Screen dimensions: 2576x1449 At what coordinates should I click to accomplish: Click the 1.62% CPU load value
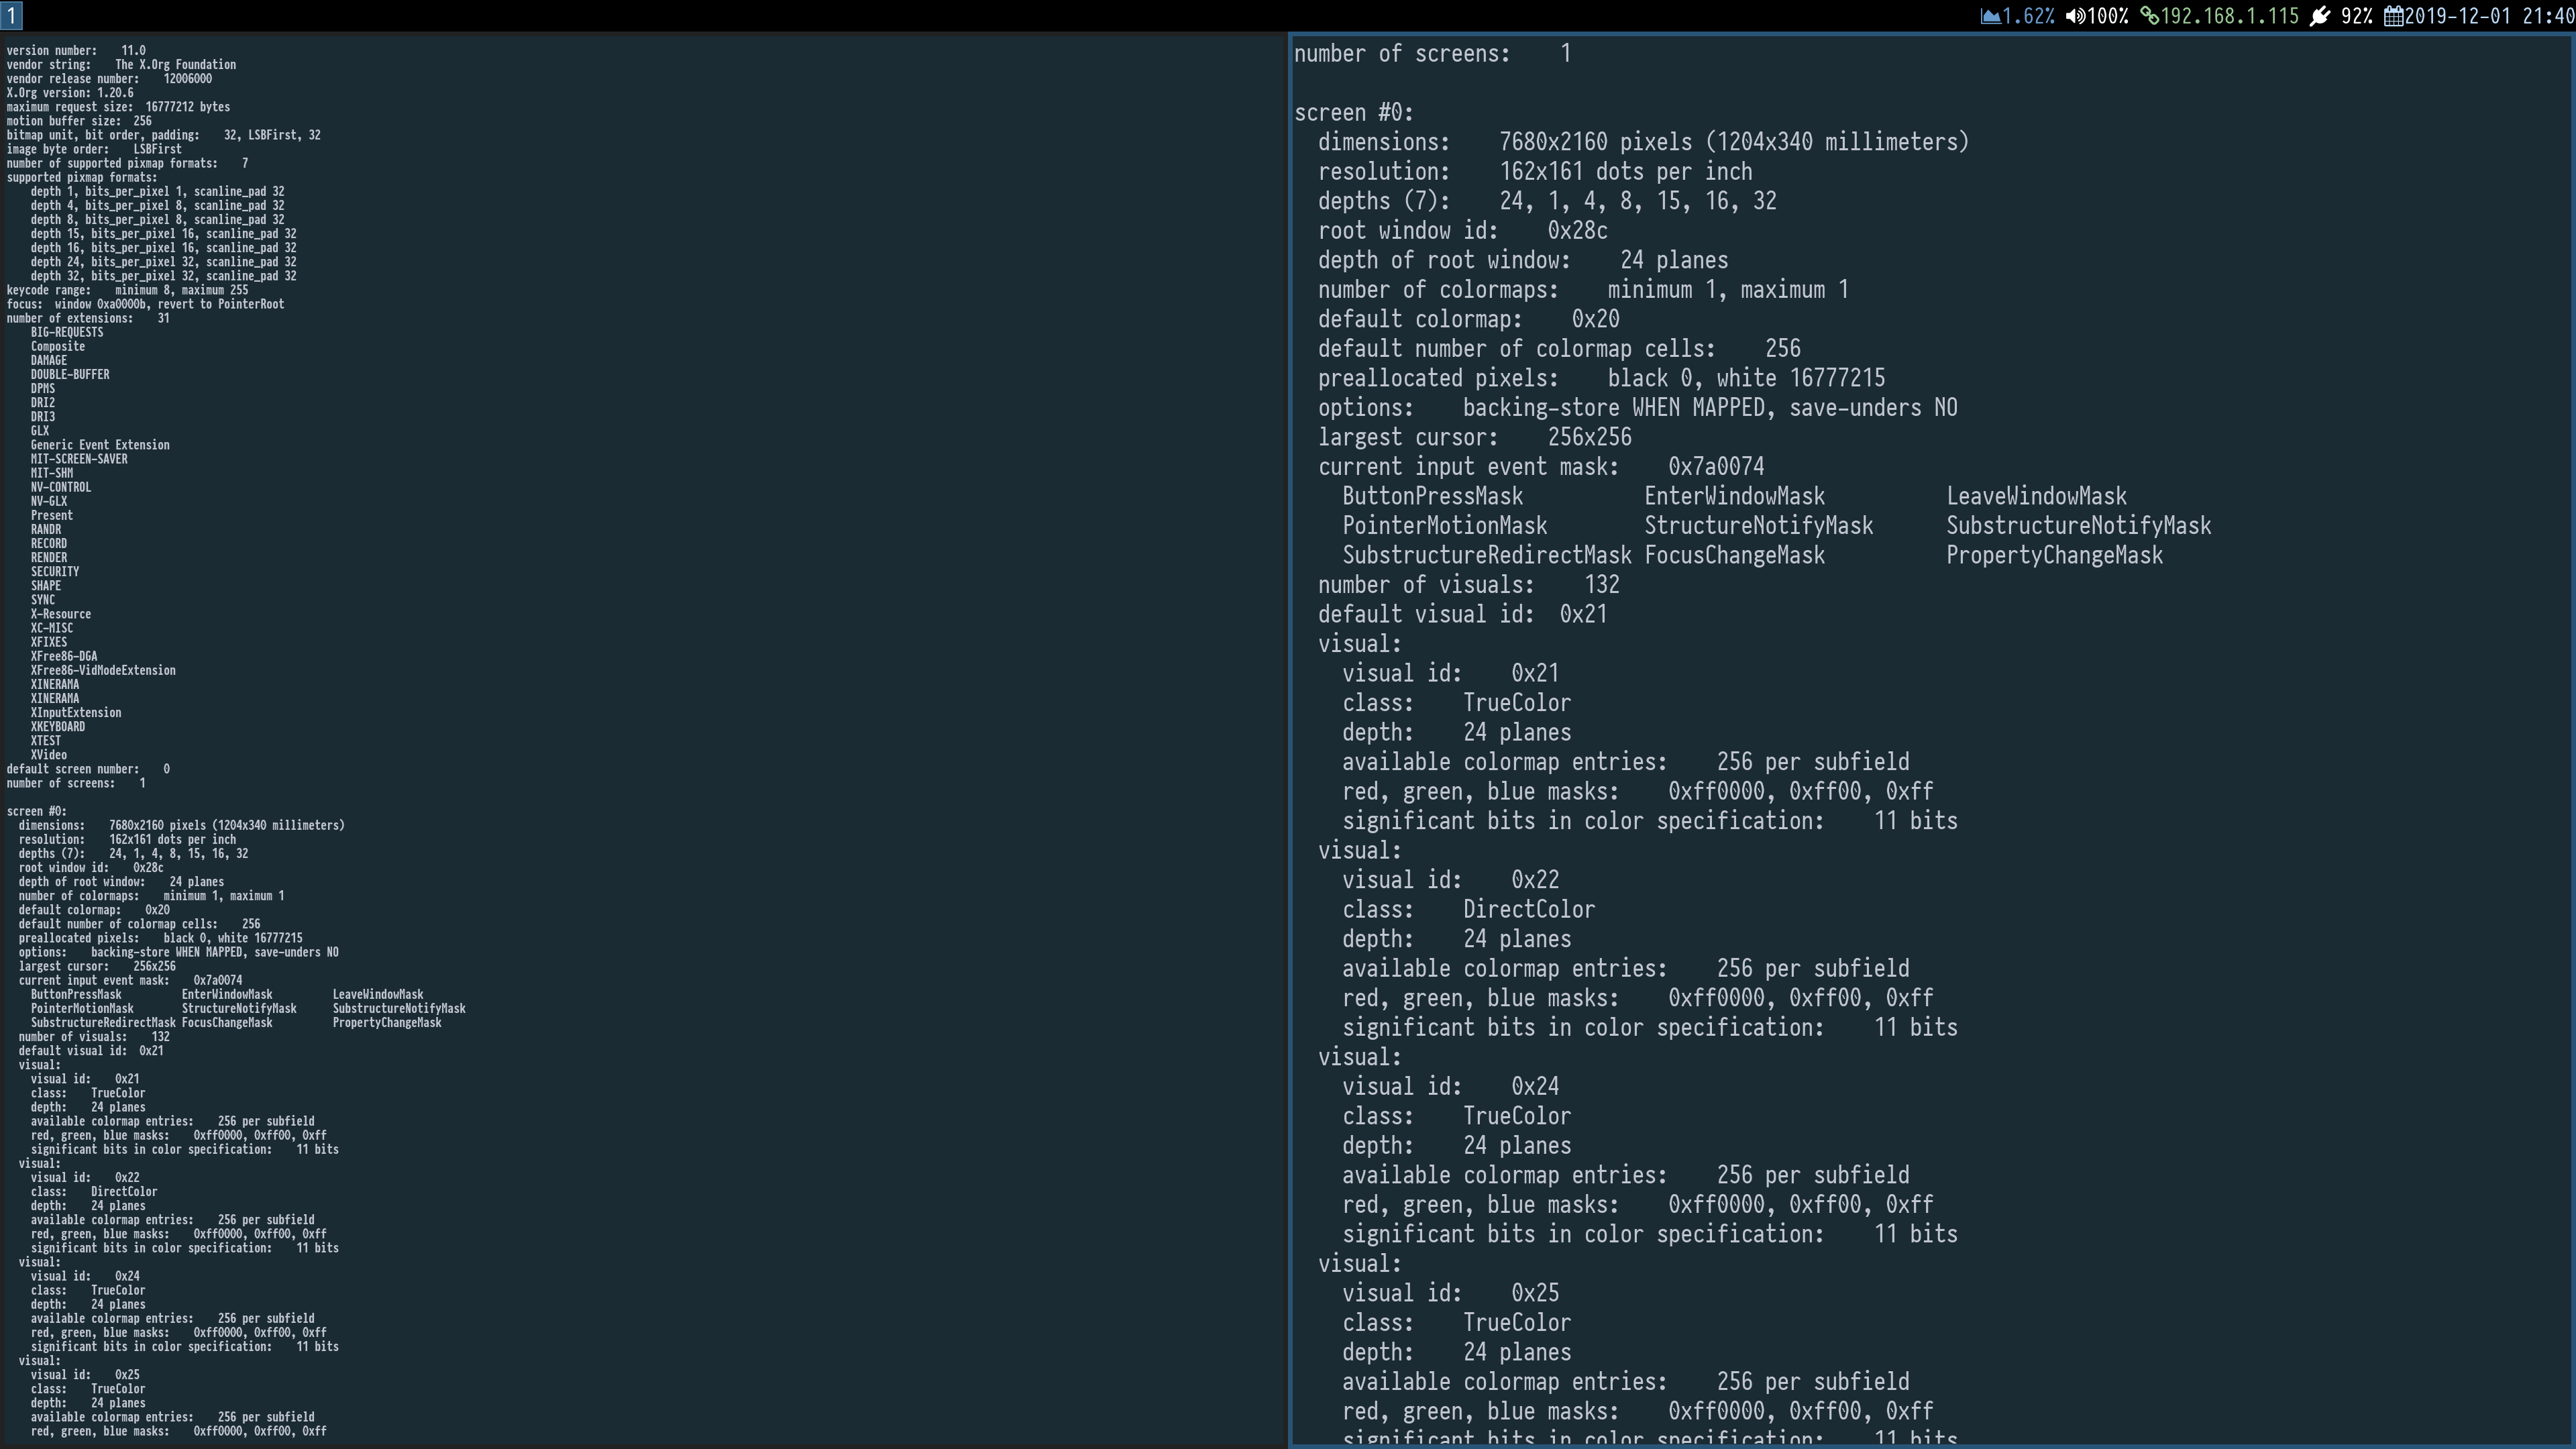click(x=2028, y=16)
